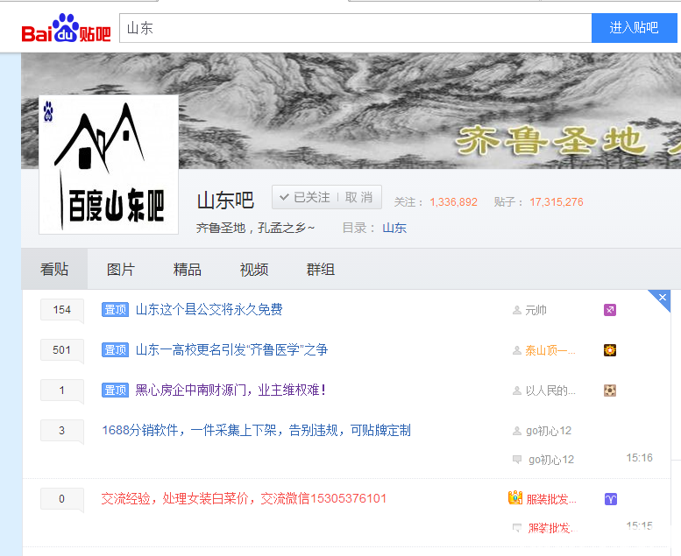The width and height of the screenshot is (681, 556).
Task: Open the 山东 directory link
Action: (394, 228)
